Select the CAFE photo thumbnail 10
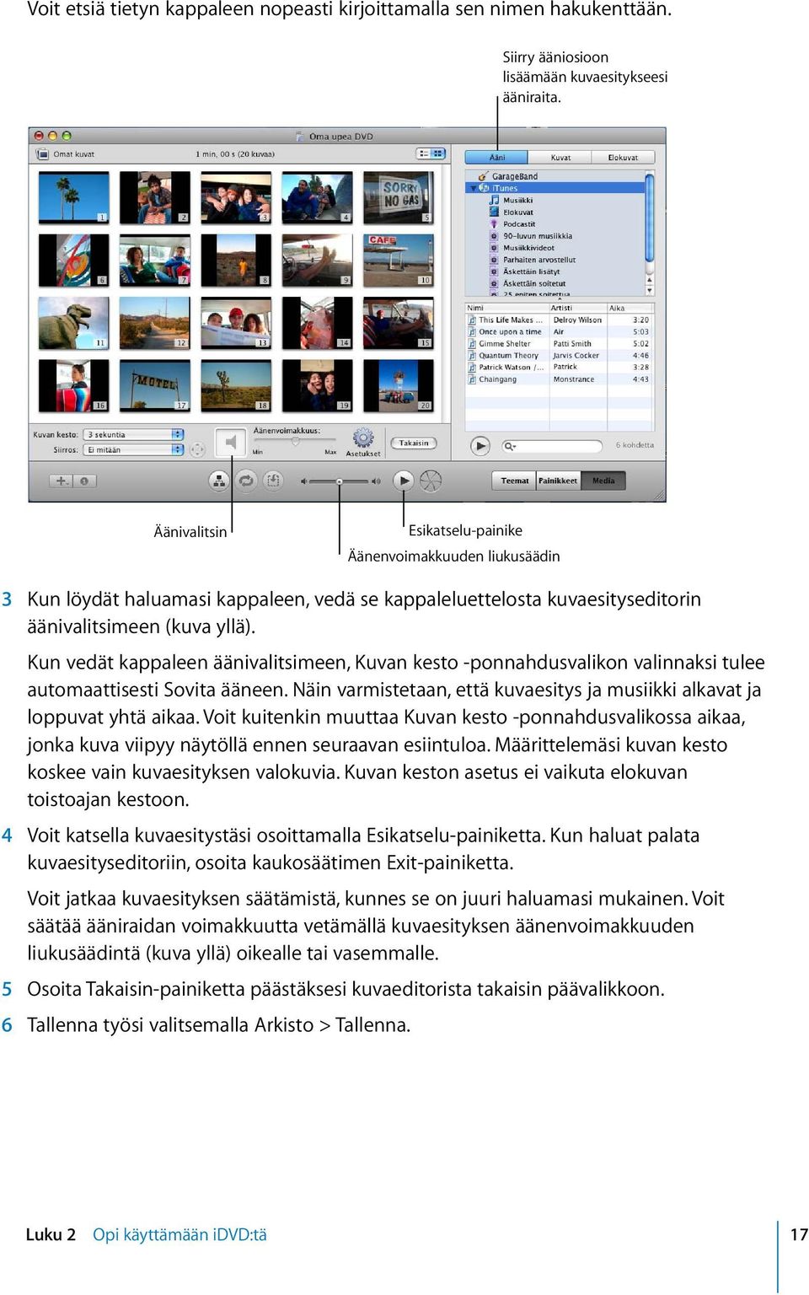 (x=399, y=260)
